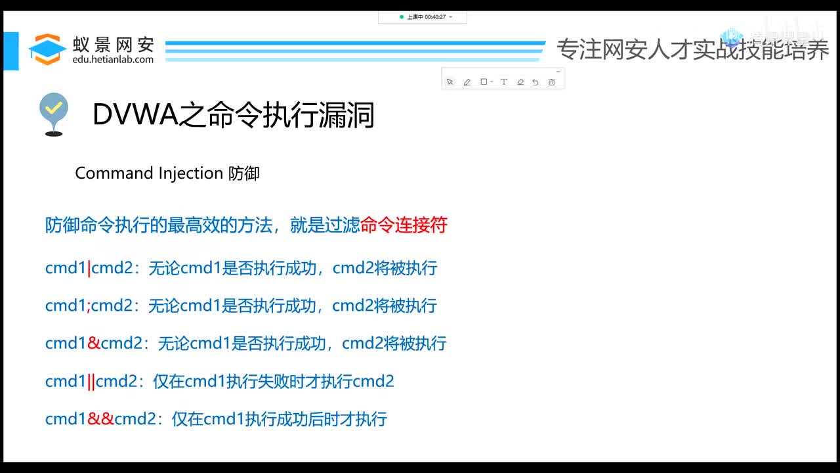The width and height of the screenshot is (840, 473).
Task: Click the cmd1&&cmd2 explanation line
Action: click(x=216, y=418)
